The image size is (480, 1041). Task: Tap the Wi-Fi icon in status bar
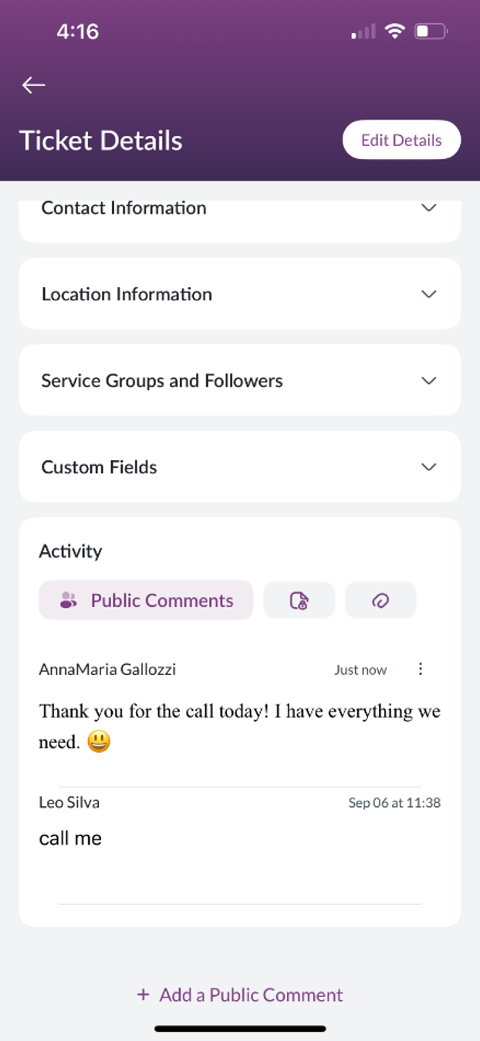[395, 31]
